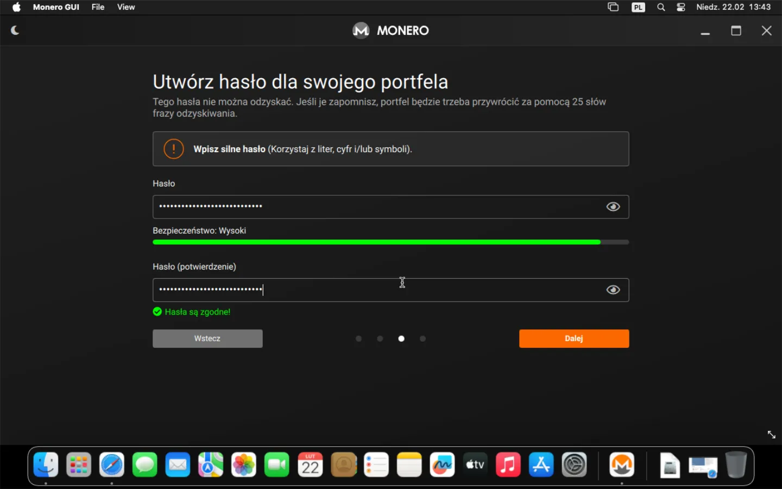Click the Monero app icon in Dock
This screenshot has height=489, width=782.
[622, 465]
